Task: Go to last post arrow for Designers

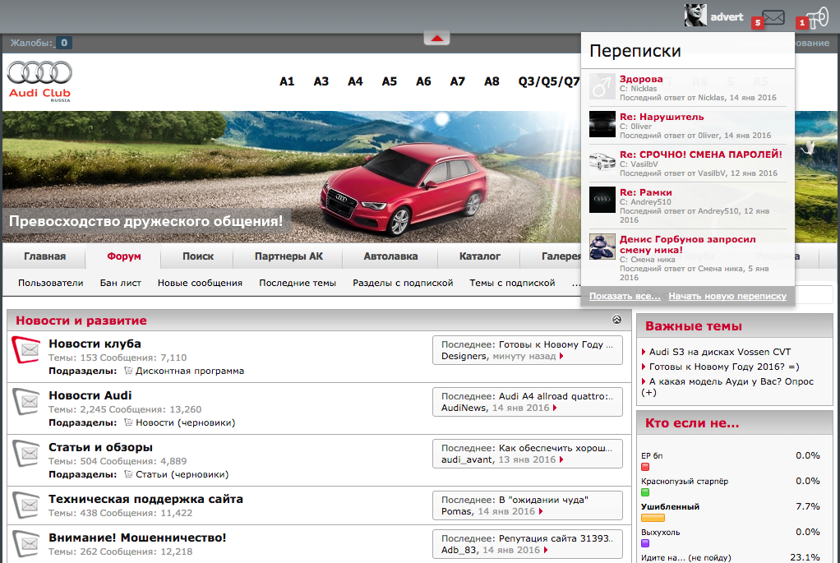Action: 561,356
